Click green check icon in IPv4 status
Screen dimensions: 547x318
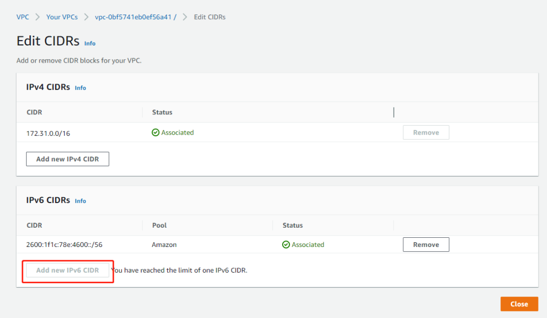(155, 133)
